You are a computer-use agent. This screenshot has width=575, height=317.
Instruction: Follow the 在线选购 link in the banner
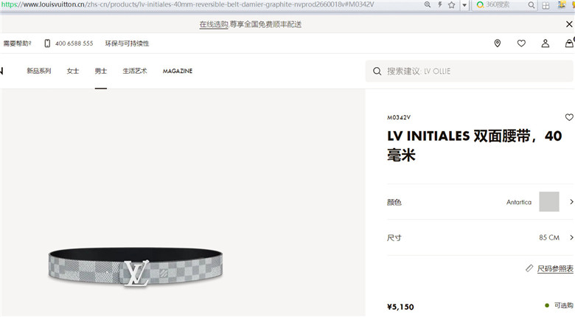[x=214, y=24]
